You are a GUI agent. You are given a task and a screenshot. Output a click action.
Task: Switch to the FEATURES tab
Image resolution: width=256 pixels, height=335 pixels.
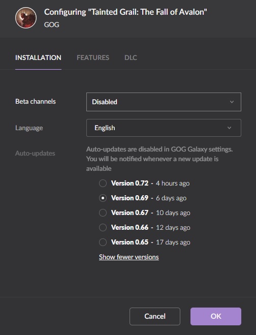click(93, 57)
